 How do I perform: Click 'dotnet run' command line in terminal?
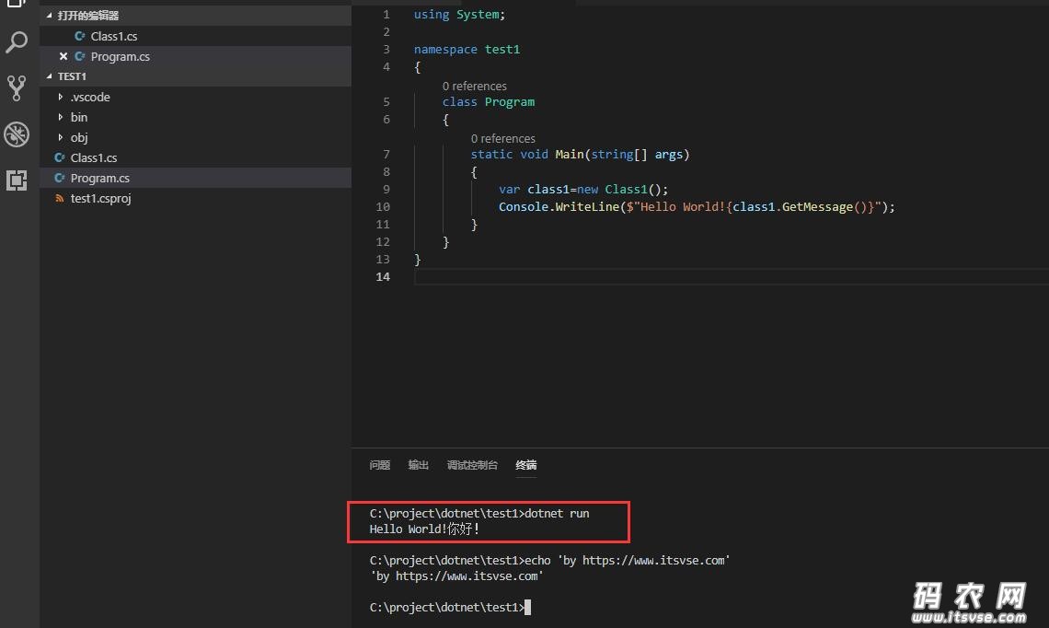[479, 514]
